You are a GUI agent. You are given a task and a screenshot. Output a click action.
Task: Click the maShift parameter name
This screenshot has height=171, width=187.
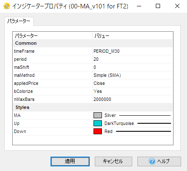tap(21, 67)
